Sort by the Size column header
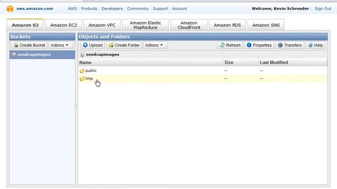337x189 pixels. tap(240, 62)
